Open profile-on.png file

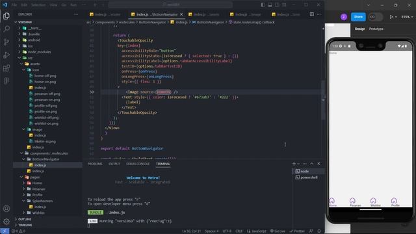(x=45, y=111)
